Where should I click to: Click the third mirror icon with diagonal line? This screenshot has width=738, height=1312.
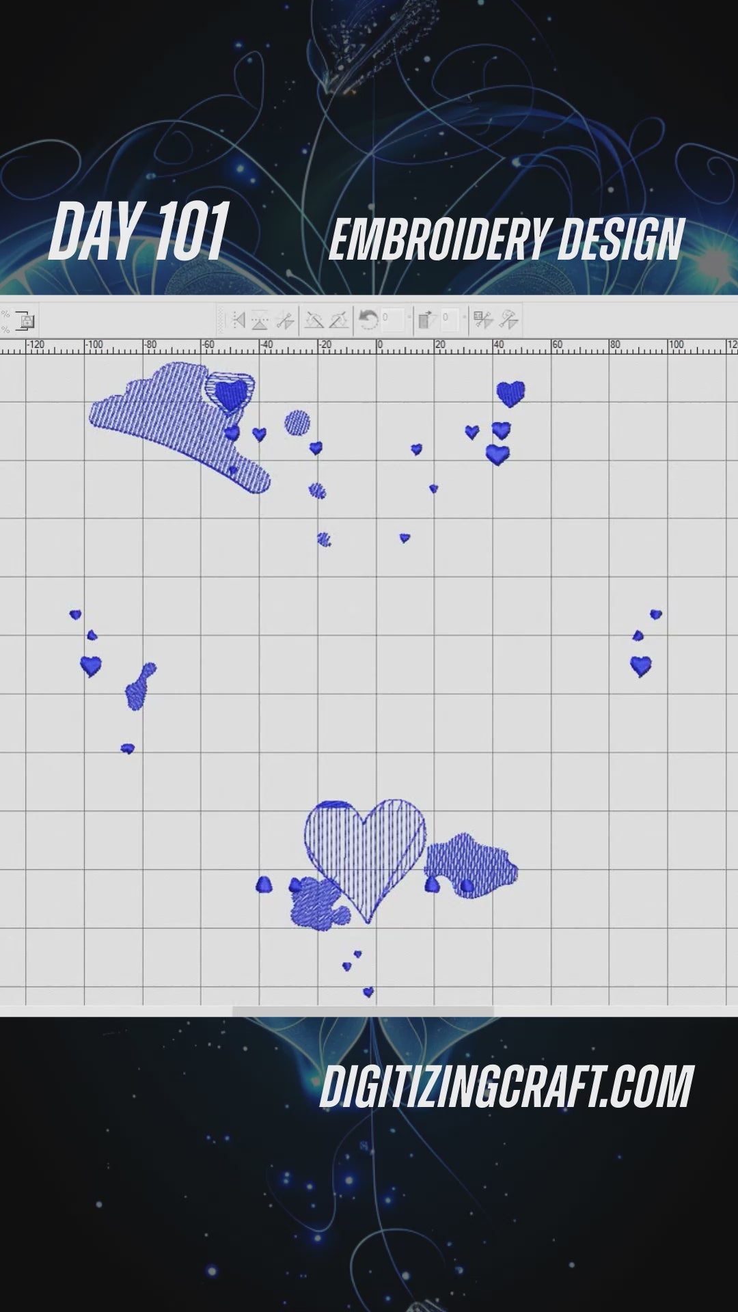click(x=284, y=320)
